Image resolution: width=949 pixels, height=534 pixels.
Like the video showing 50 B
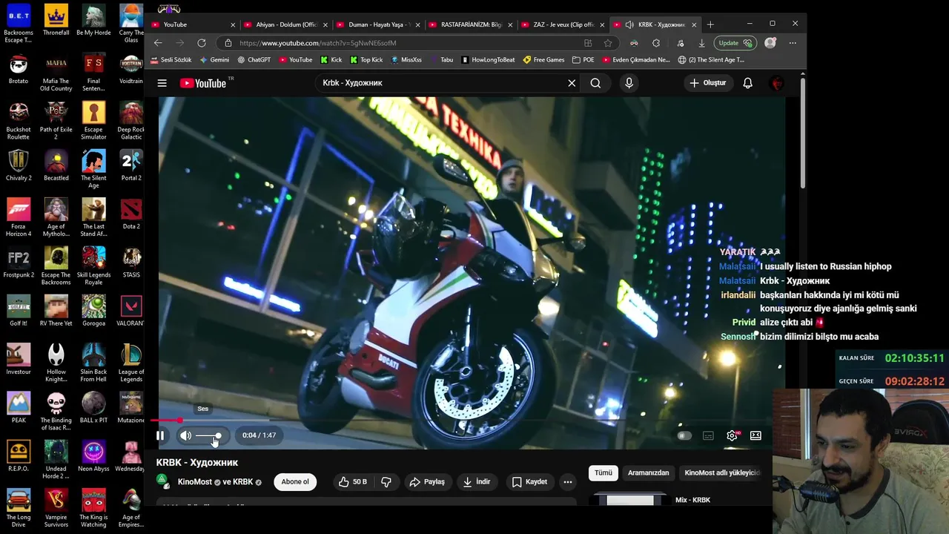352,482
